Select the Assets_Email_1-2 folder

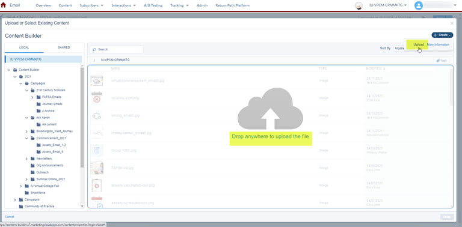[x=54, y=145]
